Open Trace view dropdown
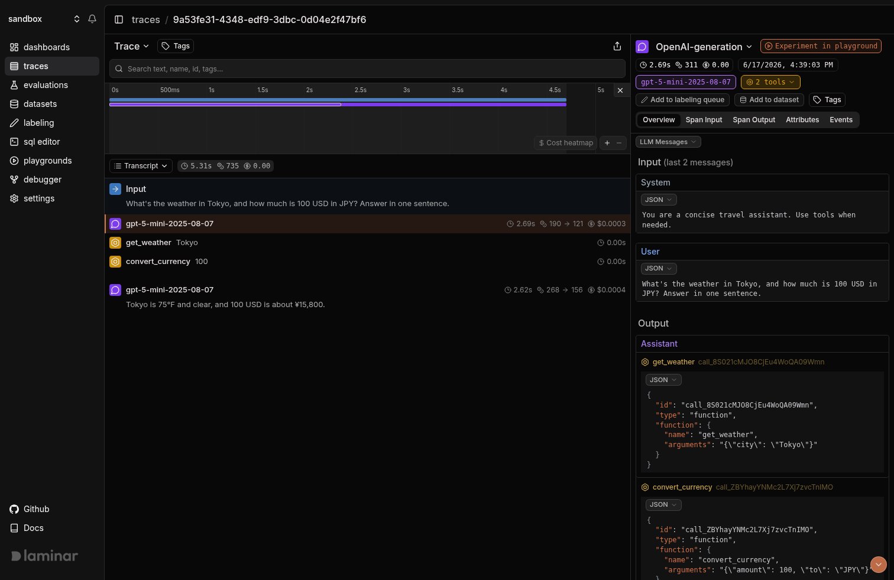This screenshot has height=580, width=894. 131,46
